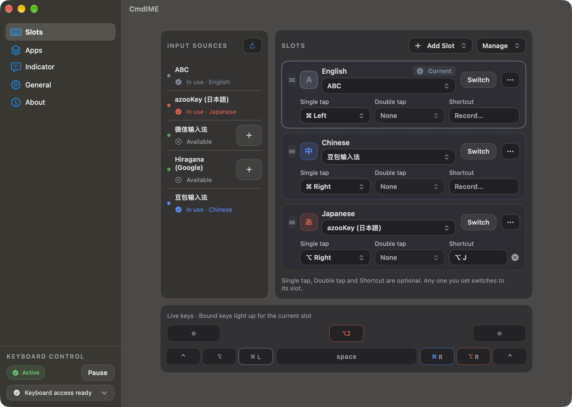Image resolution: width=572 pixels, height=407 pixels.
Task: Open the Slots sidebar section
Action: 60,32
